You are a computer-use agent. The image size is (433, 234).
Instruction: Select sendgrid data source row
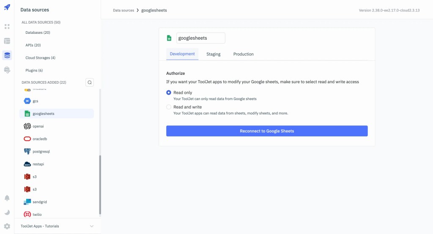tap(57, 202)
